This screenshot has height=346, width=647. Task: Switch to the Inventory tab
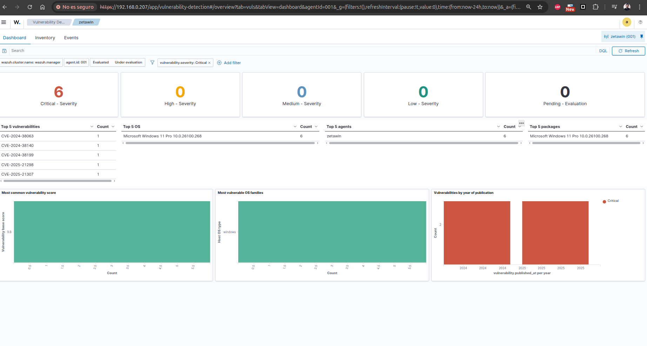tap(45, 38)
